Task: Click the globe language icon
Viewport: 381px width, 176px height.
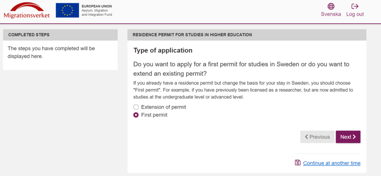Action: [331, 6]
